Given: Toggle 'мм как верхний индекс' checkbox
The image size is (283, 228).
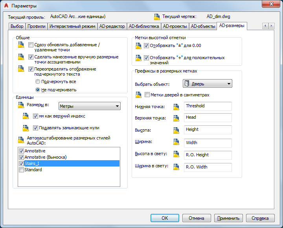Looking at the screenshot, I should point(35,116).
